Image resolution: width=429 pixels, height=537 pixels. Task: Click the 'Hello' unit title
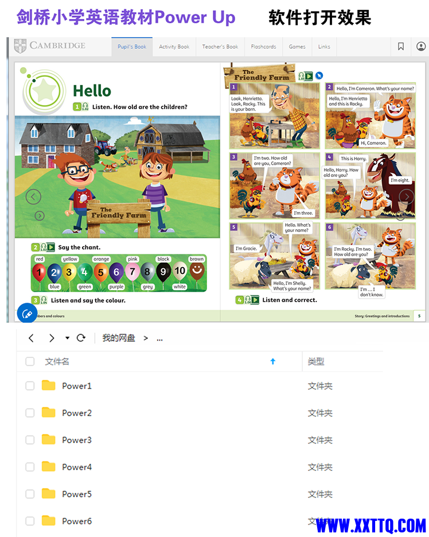pyautogui.click(x=92, y=91)
